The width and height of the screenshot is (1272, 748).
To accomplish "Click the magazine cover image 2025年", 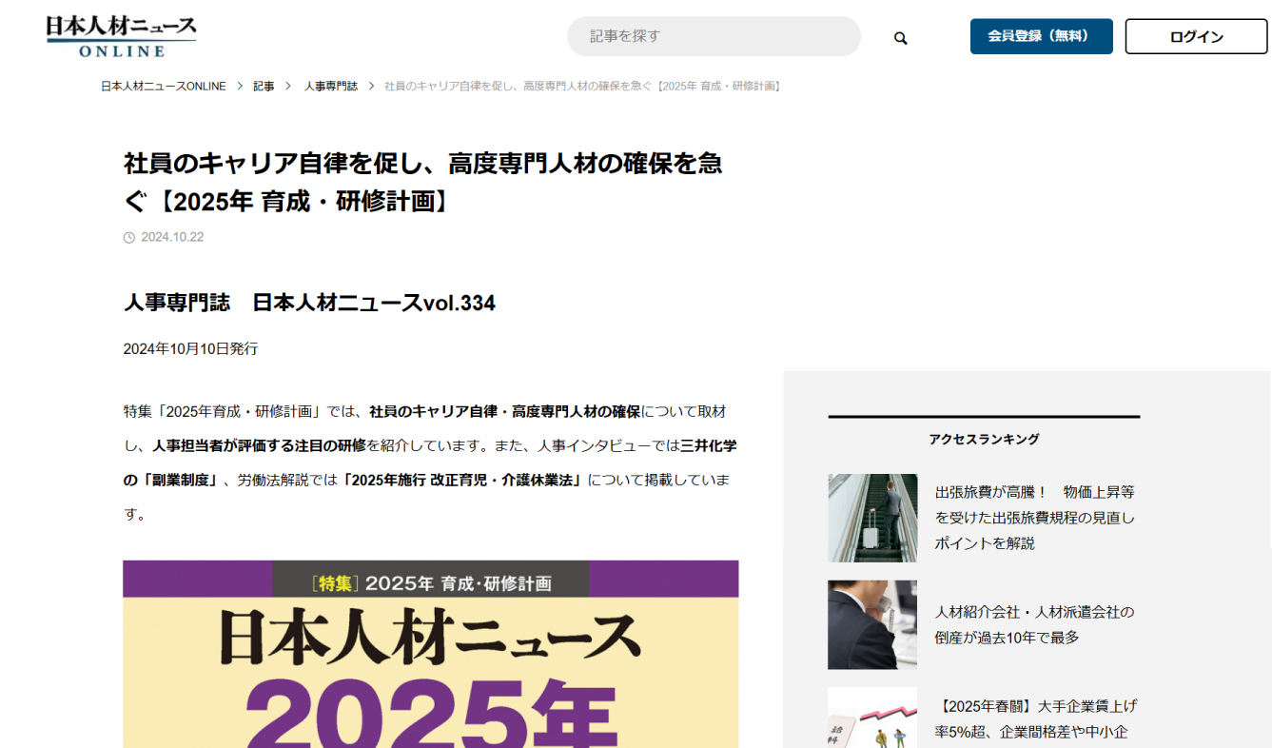I will coord(430,654).
